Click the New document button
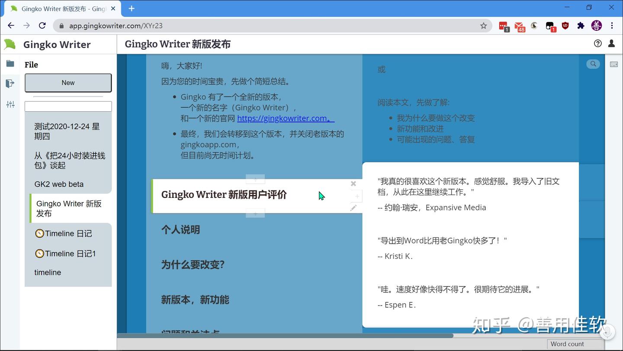The image size is (623, 351). (68, 83)
